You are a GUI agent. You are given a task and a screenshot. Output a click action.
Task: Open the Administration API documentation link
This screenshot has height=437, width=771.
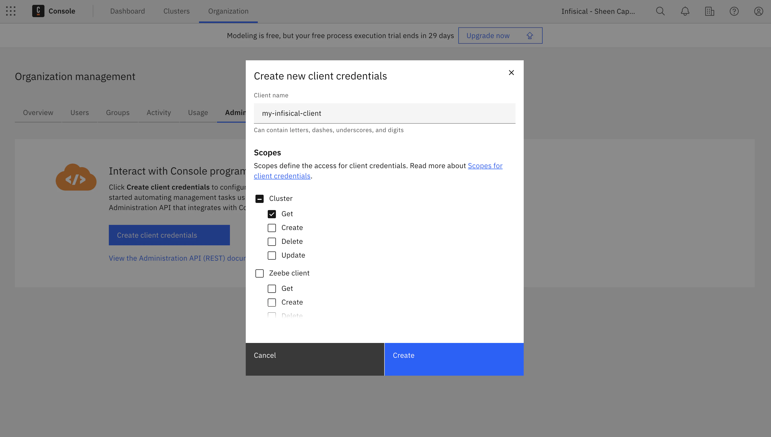point(177,258)
